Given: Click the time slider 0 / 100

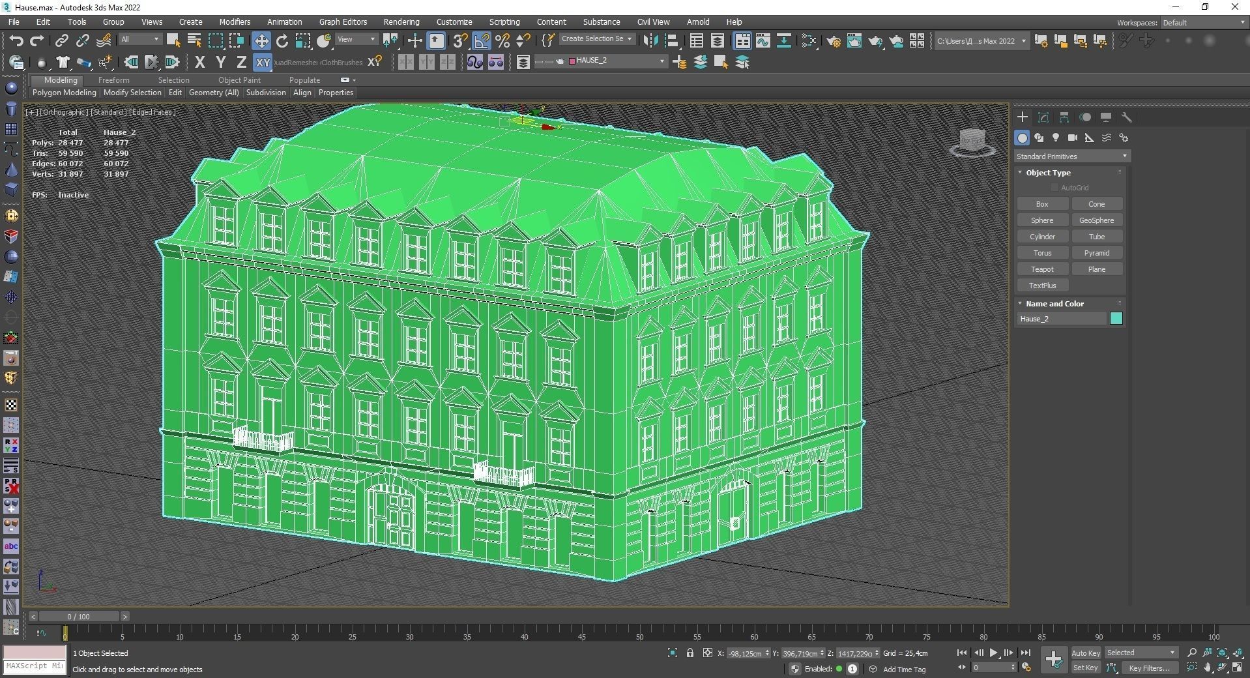Looking at the screenshot, I should 79,616.
